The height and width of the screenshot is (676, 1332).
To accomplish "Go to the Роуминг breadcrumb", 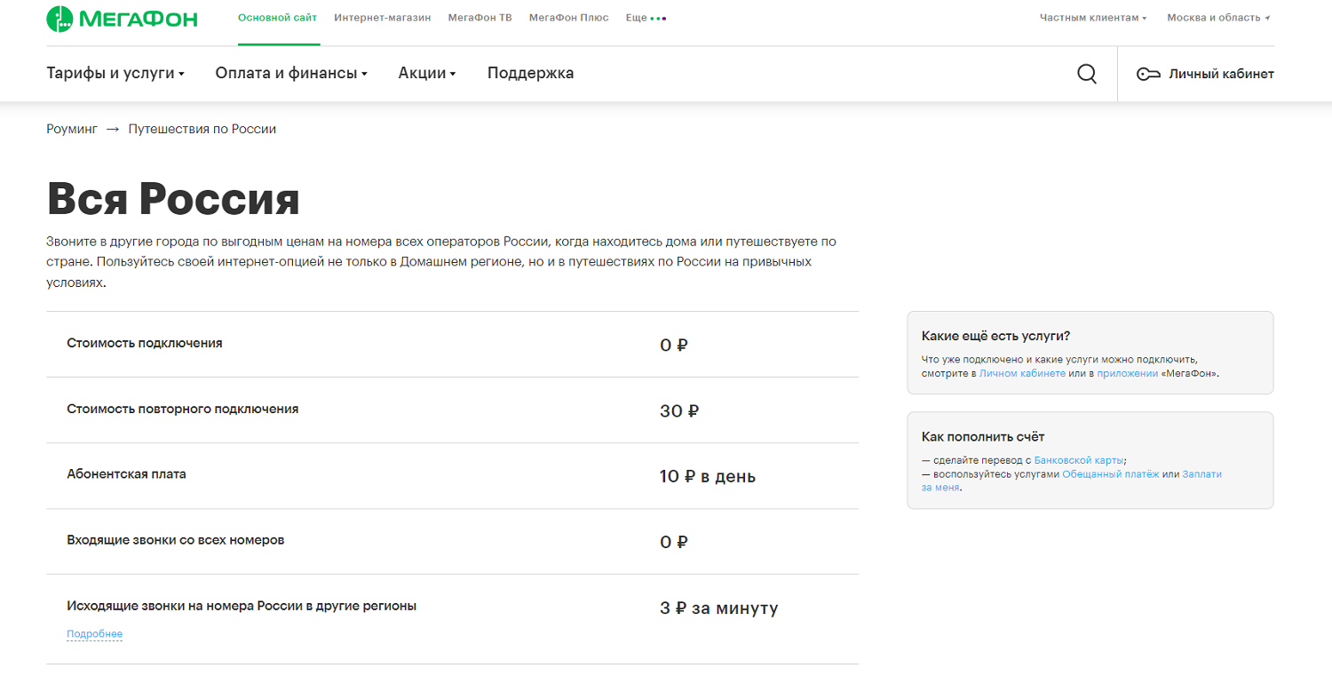I will click(x=72, y=130).
